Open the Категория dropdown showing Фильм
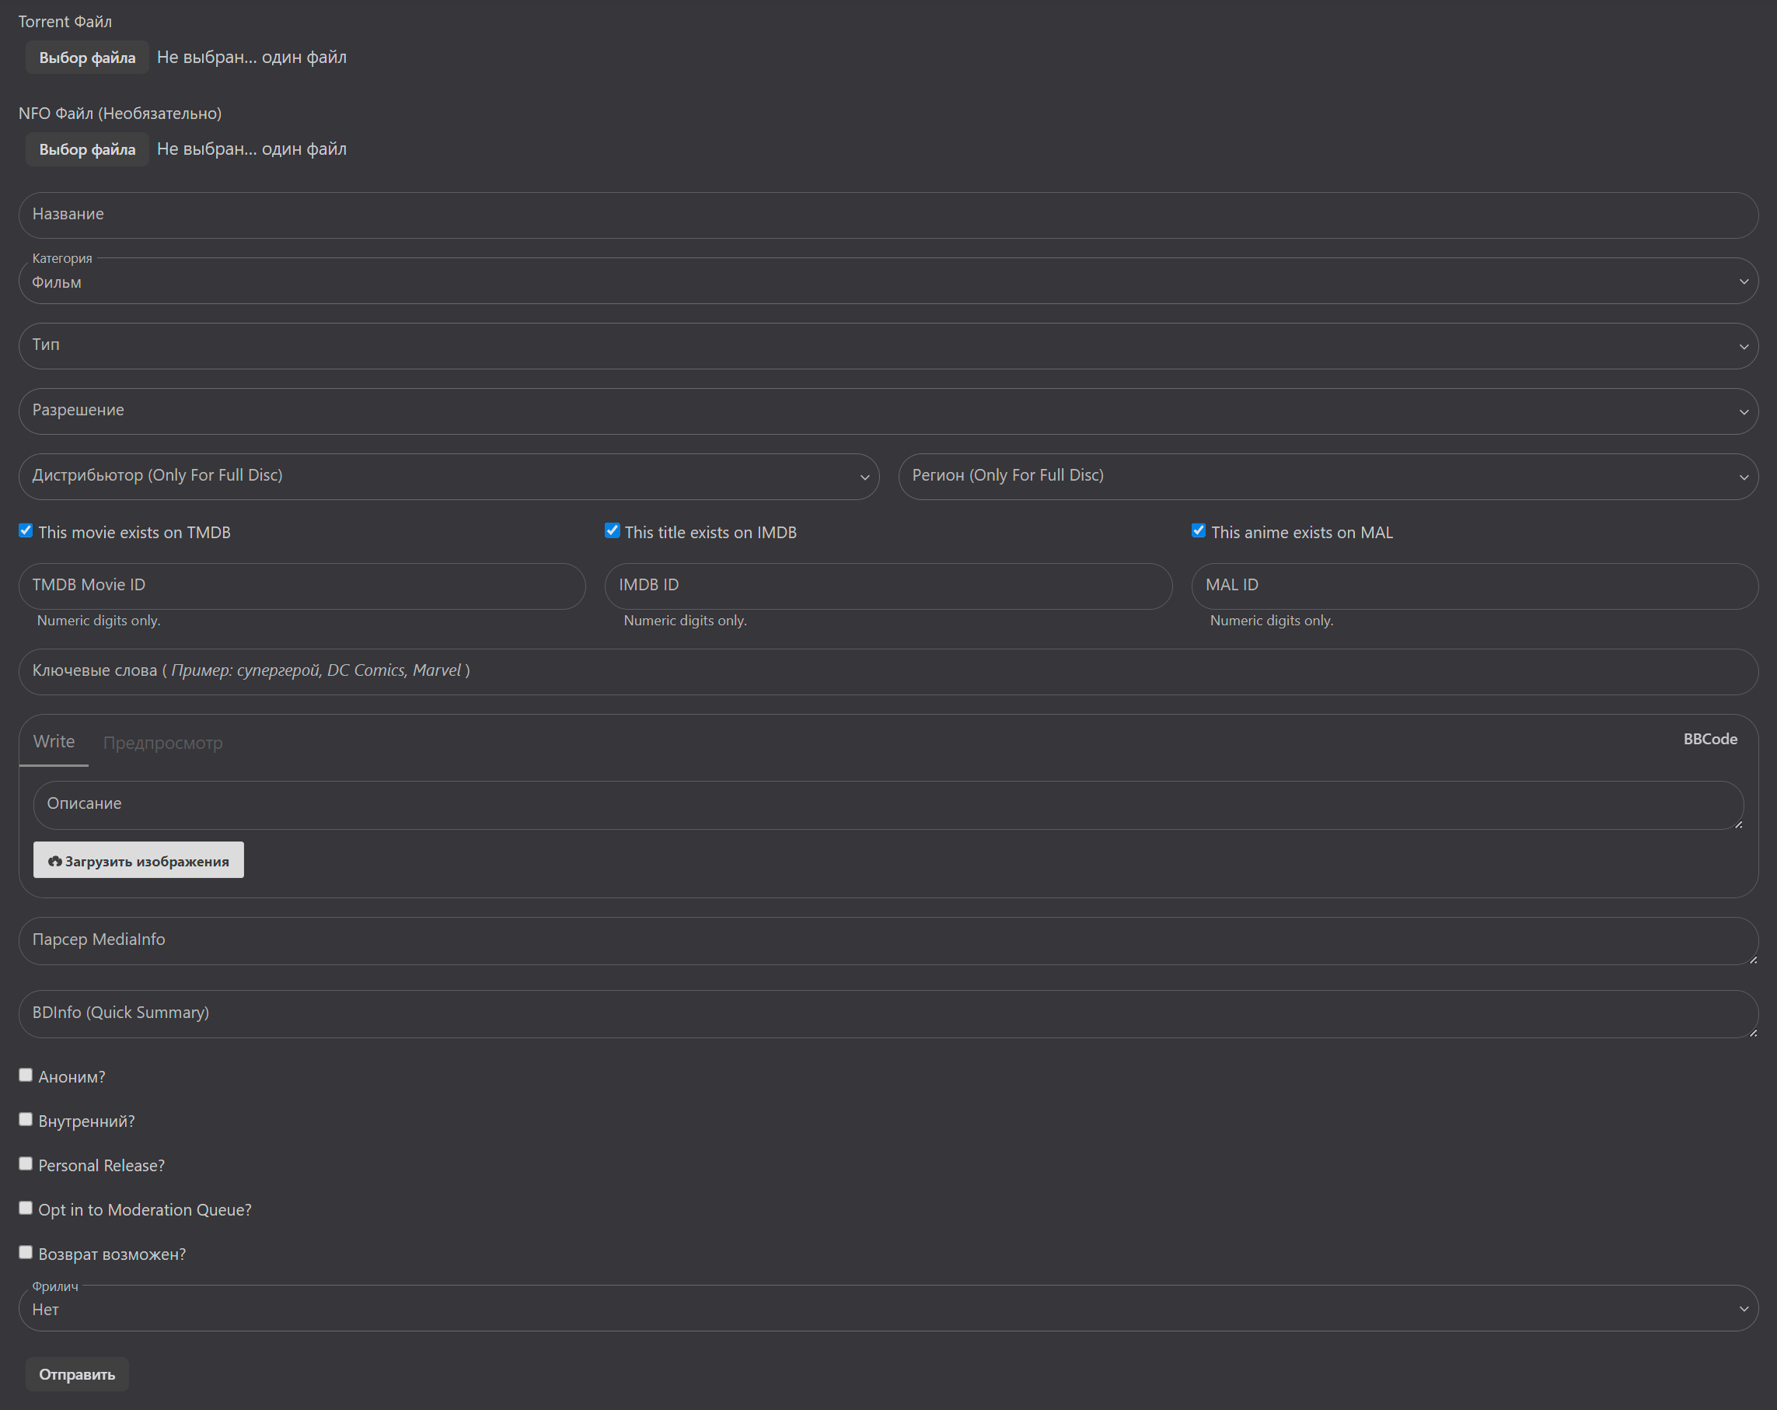Image resolution: width=1777 pixels, height=1410 pixels. [x=888, y=282]
